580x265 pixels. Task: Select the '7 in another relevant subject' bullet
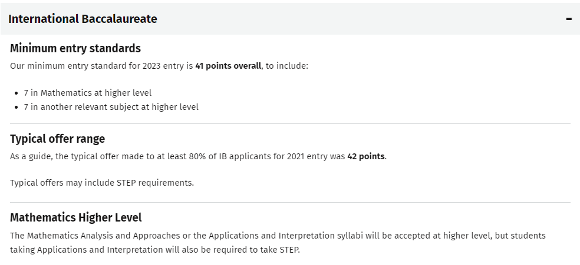(111, 107)
